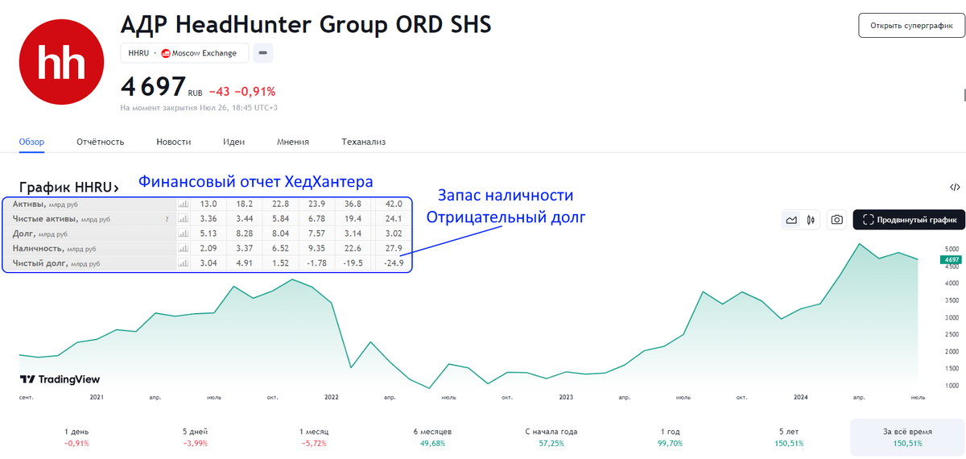Click the 2022 label on time axis
Screen dimensions: 966x459
point(332,397)
